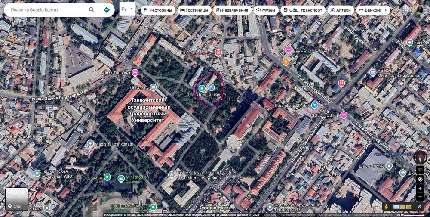Click the University map pin
The image size is (430, 217).
coord(153,88)
